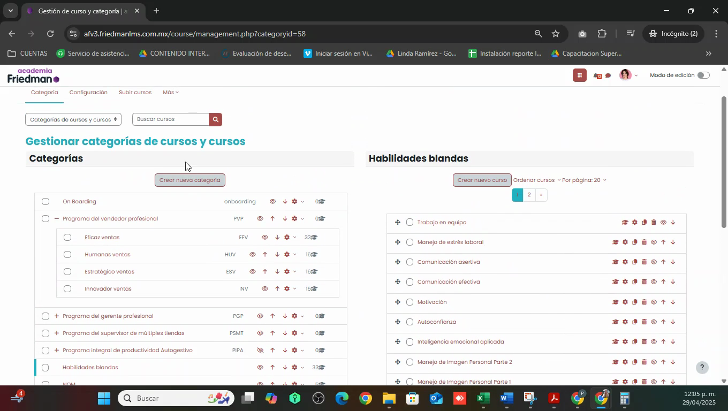The image size is (728, 411).
Task: Move Habilidades blandas category up
Action: [272, 368]
